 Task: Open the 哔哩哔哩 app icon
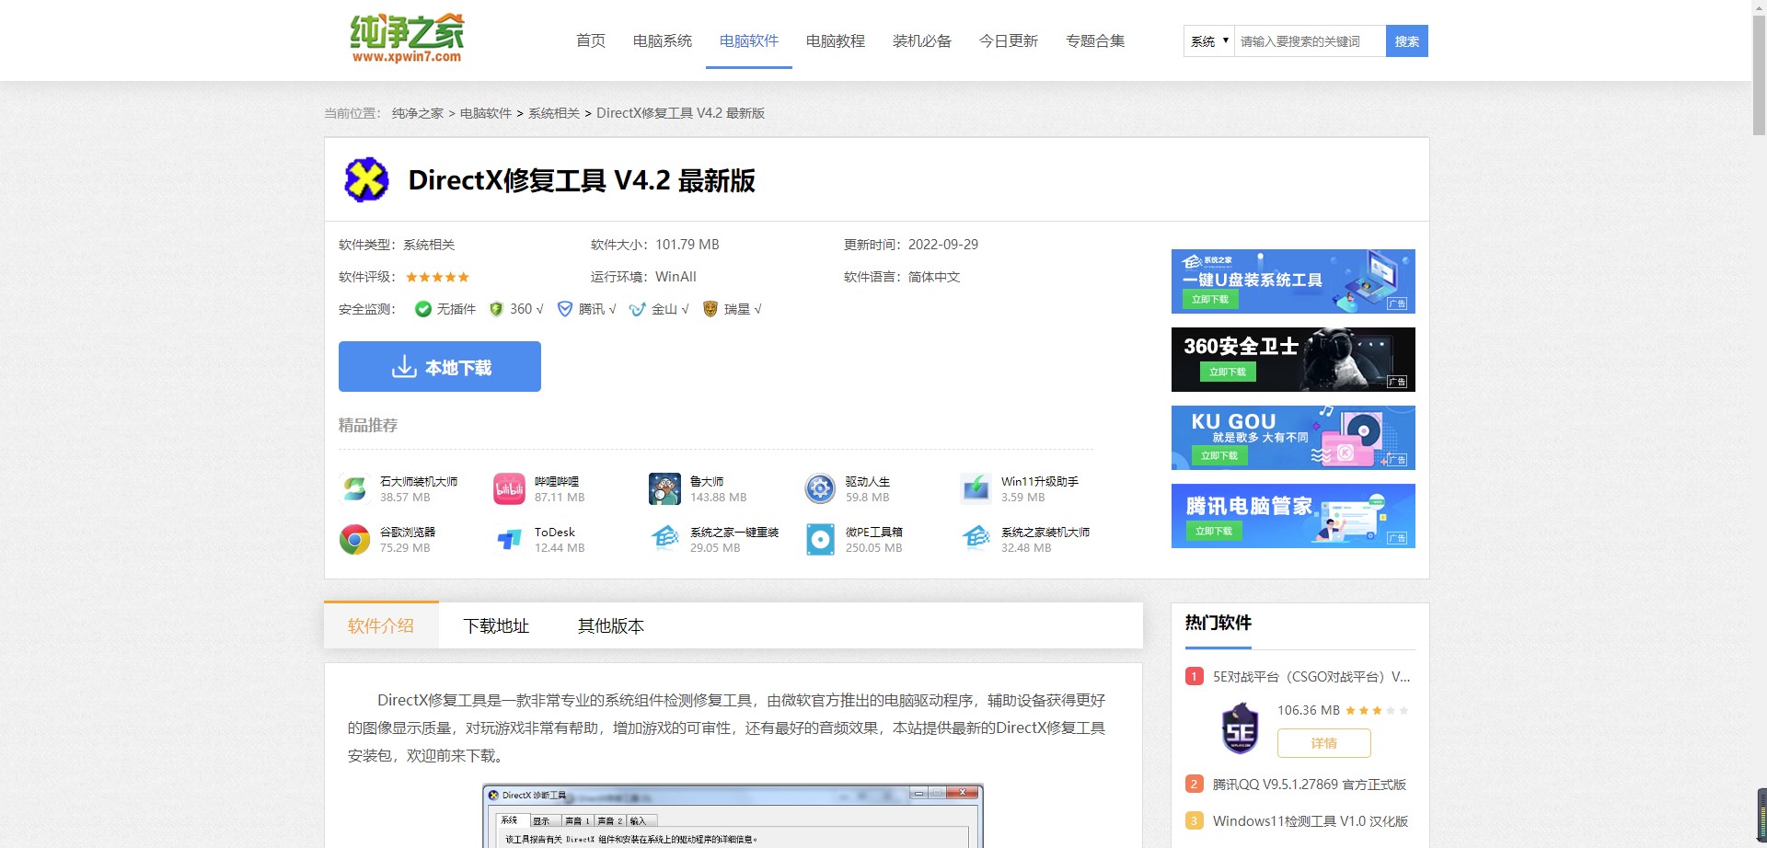[x=509, y=488]
